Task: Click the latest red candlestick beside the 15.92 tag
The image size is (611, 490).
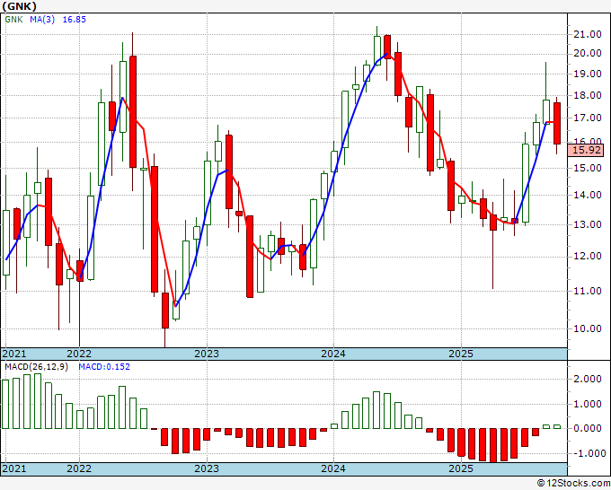Action: click(x=557, y=123)
